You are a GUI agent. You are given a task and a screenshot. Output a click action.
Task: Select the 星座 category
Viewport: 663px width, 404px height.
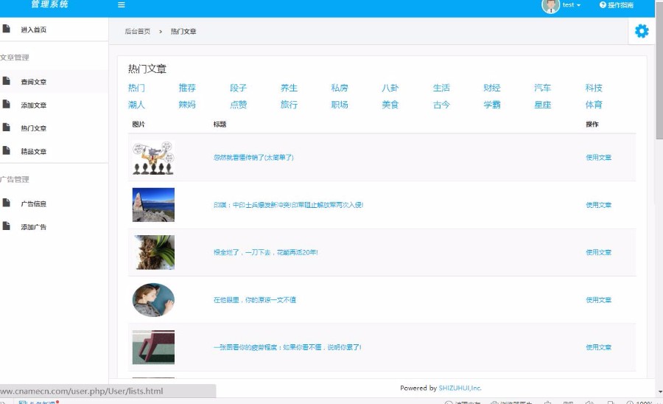[x=543, y=105]
